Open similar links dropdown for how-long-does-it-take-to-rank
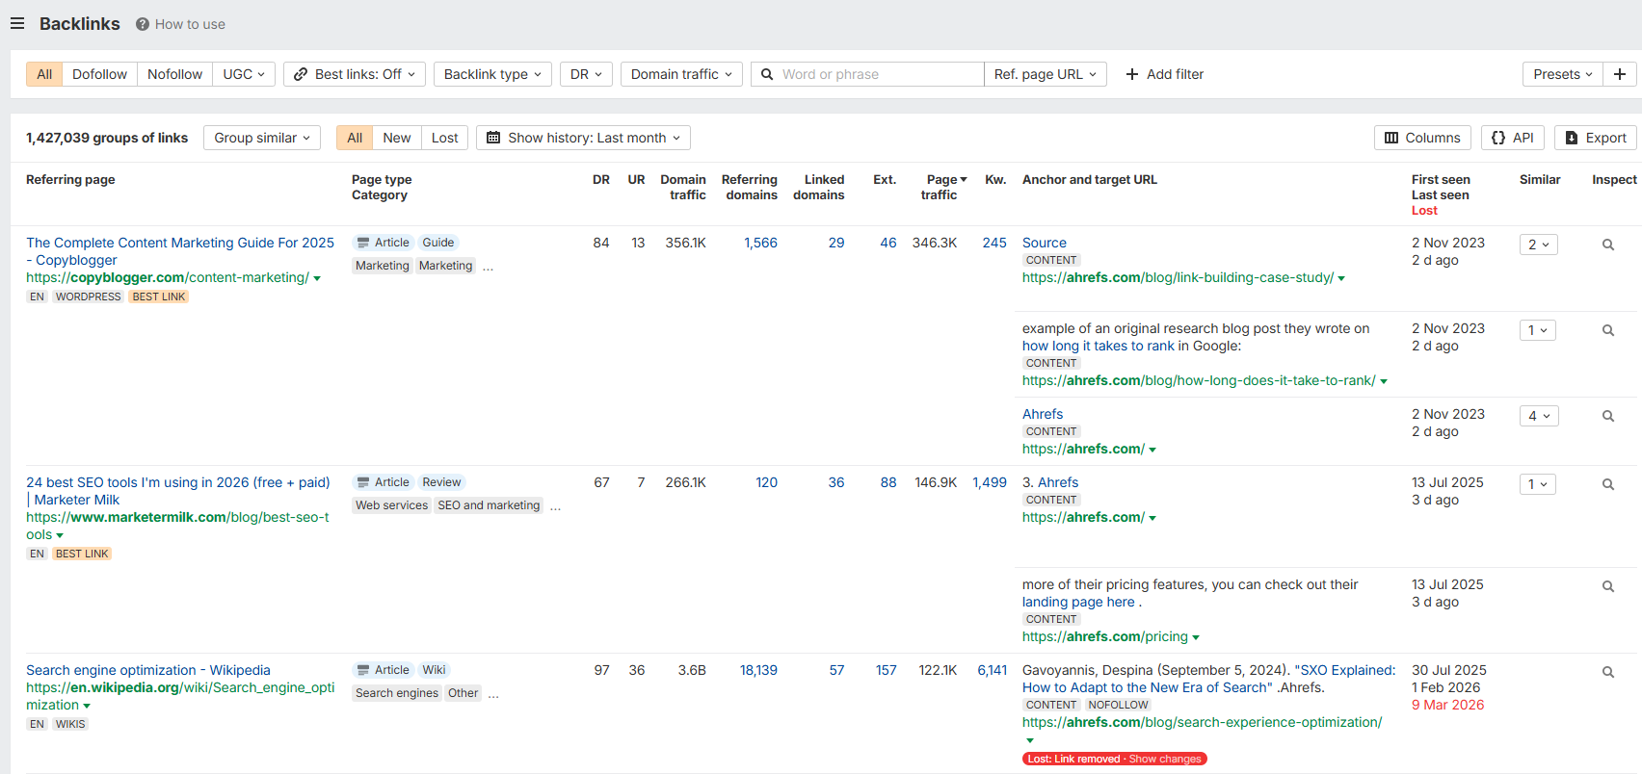1642x774 pixels. [x=1538, y=330]
